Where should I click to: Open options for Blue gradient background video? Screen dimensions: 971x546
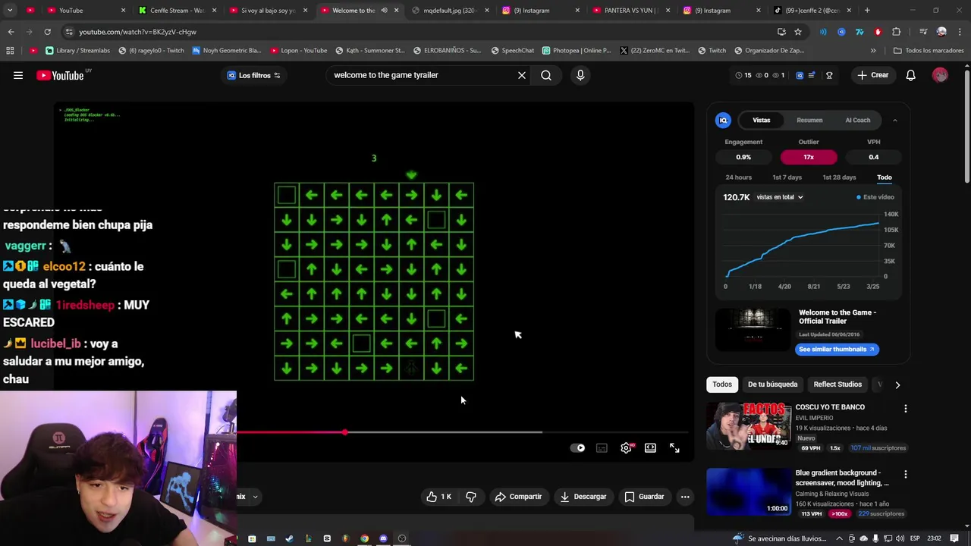[x=906, y=474]
